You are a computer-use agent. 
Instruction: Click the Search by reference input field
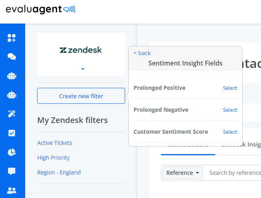click(233, 173)
